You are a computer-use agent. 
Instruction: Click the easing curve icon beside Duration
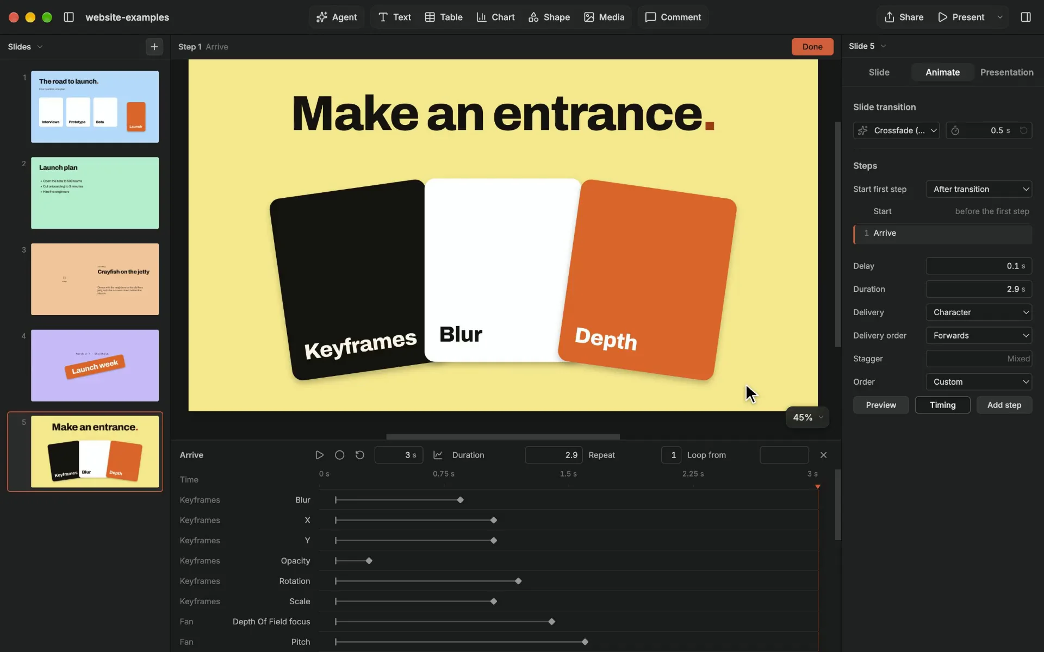438,455
